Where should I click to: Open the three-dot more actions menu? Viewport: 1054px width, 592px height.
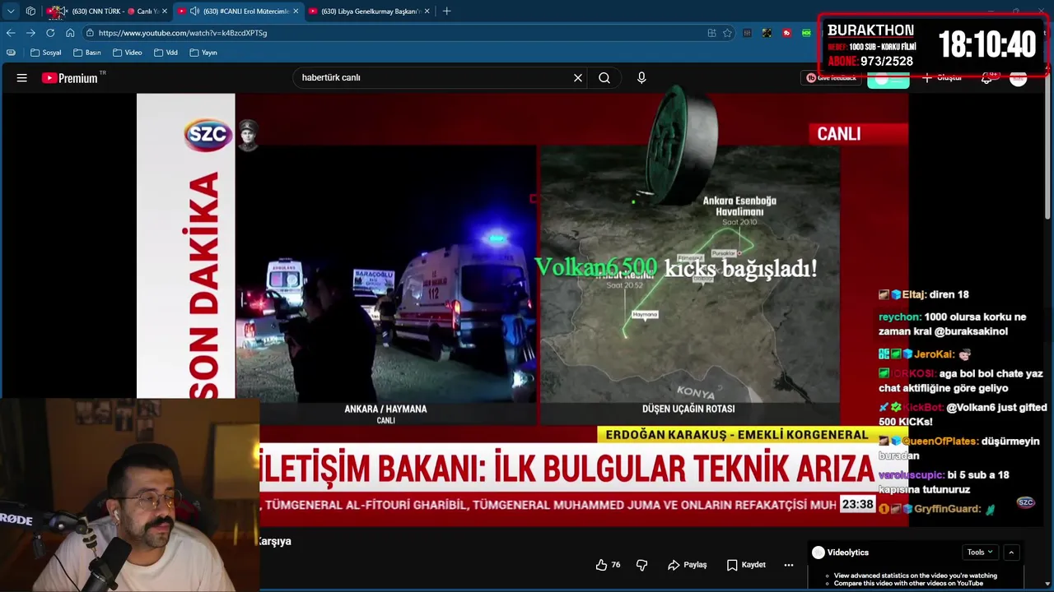click(x=789, y=565)
